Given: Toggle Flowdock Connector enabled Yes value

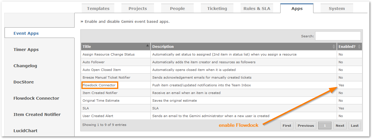Looking at the screenshot, I should click(x=341, y=85).
